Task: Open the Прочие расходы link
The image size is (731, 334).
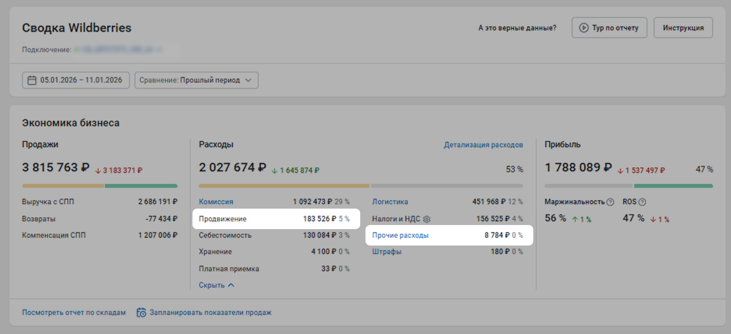Action: pos(400,235)
